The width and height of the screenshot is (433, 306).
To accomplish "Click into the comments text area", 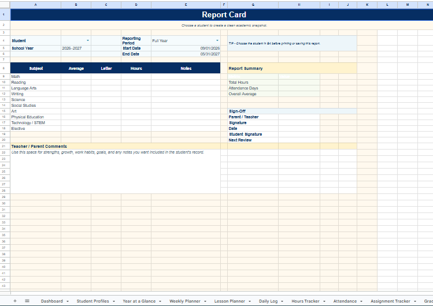I will (x=116, y=171).
